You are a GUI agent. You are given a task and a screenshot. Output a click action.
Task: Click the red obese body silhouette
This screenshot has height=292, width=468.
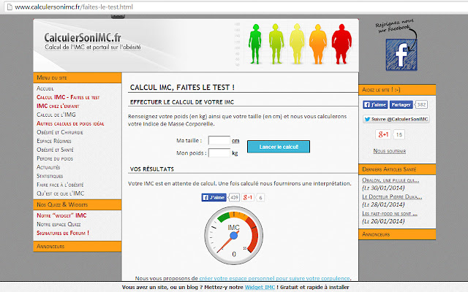341,44
